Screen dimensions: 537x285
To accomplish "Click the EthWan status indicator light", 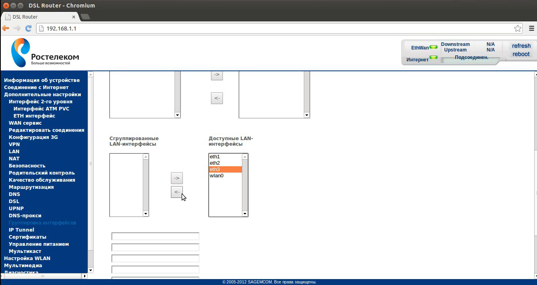I will pyautogui.click(x=433, y=47).
